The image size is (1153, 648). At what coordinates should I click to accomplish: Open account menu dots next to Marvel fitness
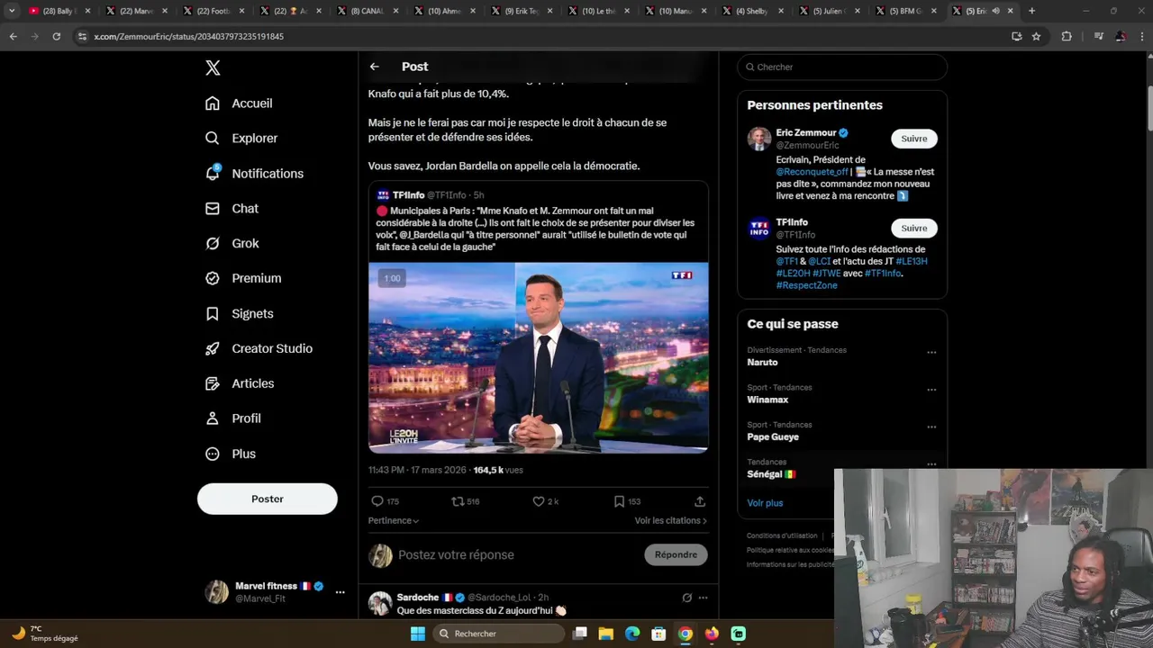[x=340, y=592]
